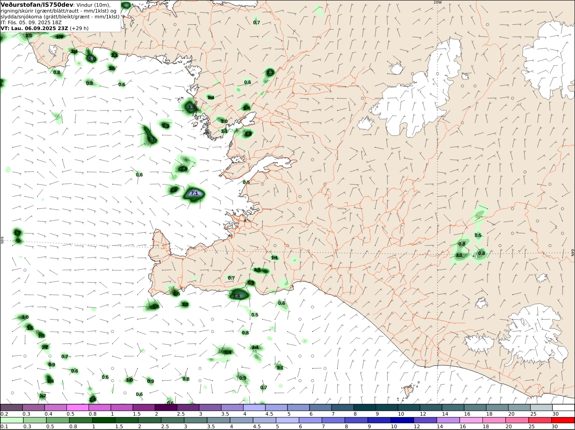Click the 3.3 precipitation value
Viewport: 575px width, 430px height.
pyautogui.click(x=191, y=107)
